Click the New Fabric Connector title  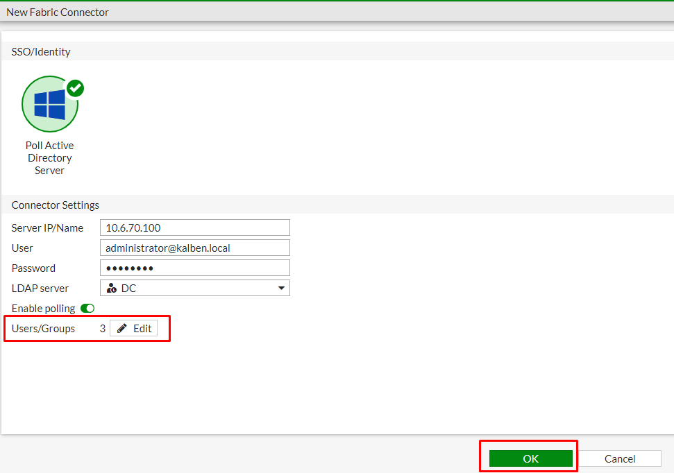pyautogui.click(x=58, y=12)
